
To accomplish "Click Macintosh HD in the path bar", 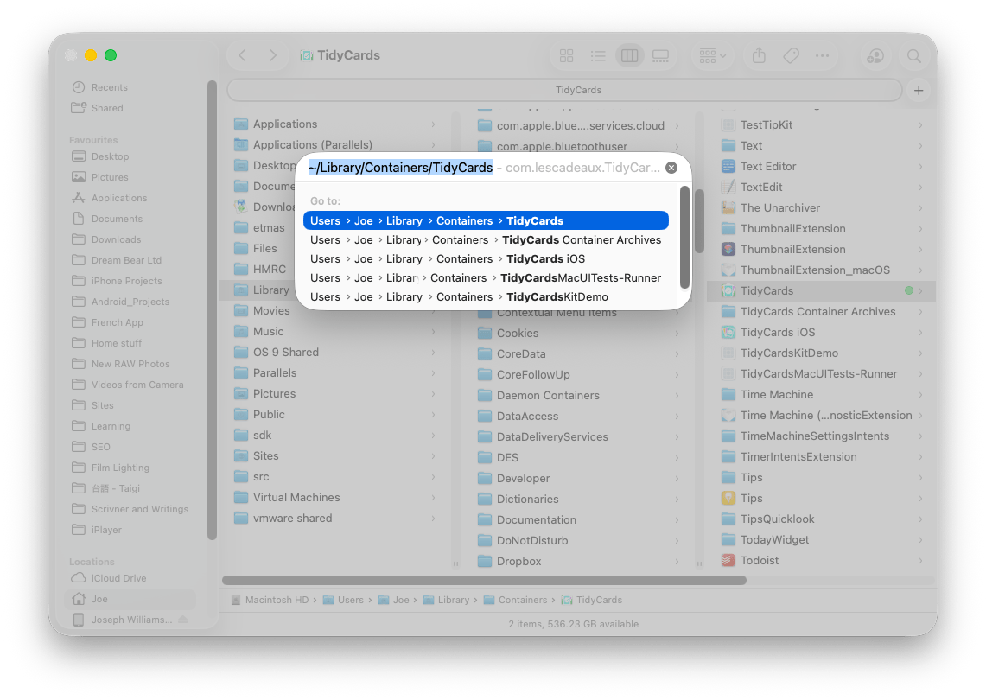I will (277, 599).
